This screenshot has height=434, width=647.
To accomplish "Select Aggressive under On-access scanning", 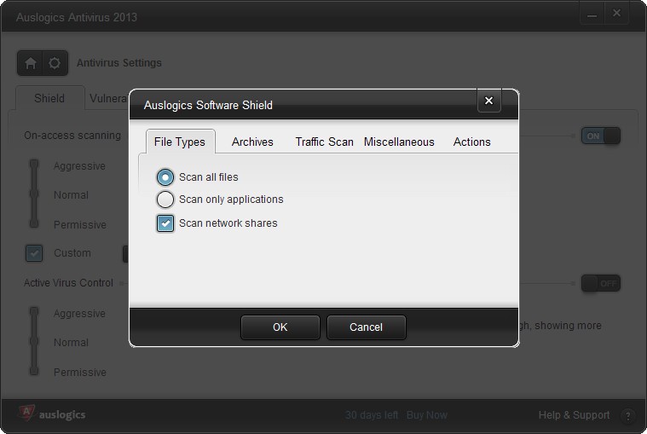I will click(79, 166).
